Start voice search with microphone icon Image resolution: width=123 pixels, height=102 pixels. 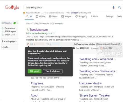[x=113, y=8]
